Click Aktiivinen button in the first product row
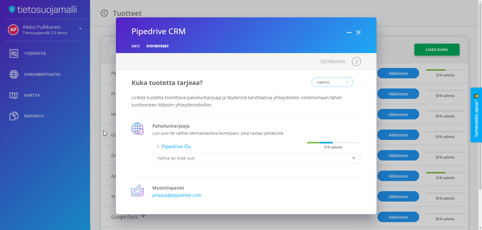The image size is (482, 230). click(398, 73)
